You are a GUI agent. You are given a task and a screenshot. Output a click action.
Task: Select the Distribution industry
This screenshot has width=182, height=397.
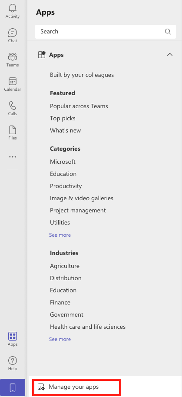pos(66,278)
